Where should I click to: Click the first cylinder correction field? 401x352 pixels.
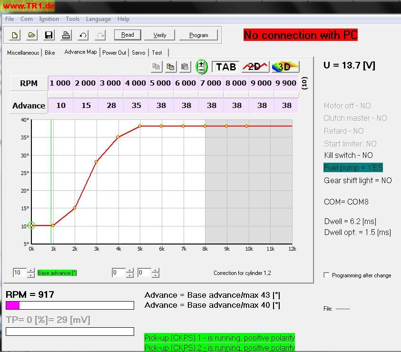pos(118,273)
